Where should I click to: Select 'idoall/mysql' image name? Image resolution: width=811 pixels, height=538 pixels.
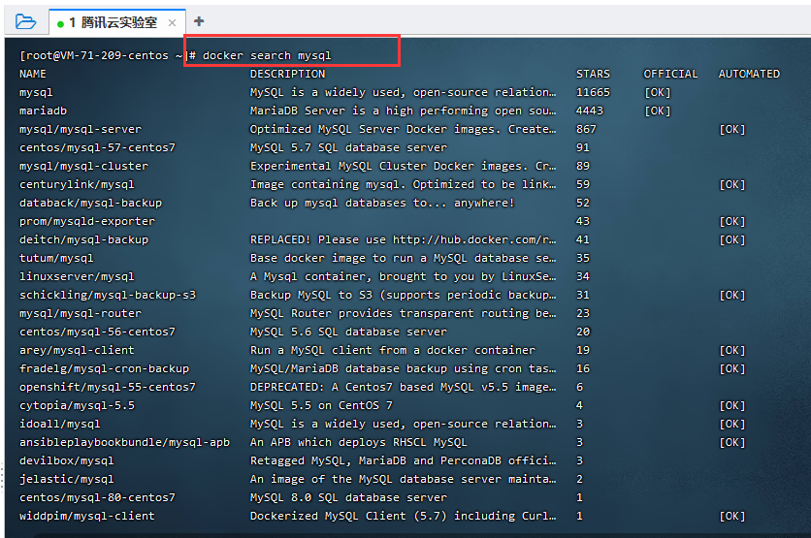[59, 424]
